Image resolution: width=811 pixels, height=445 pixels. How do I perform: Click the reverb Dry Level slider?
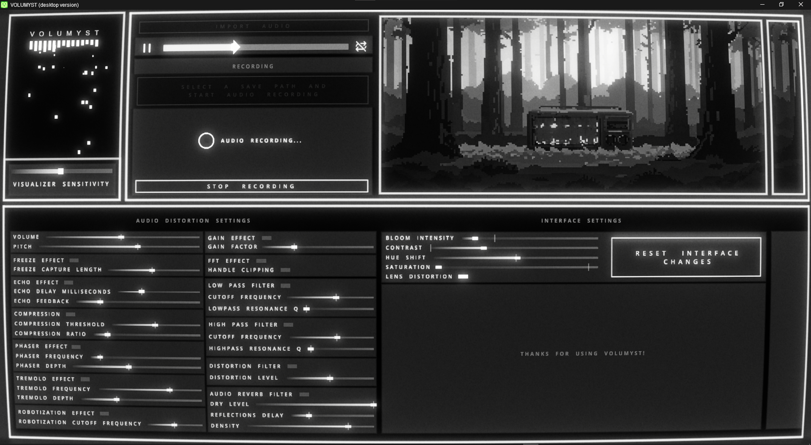click(x=315, y=405)
